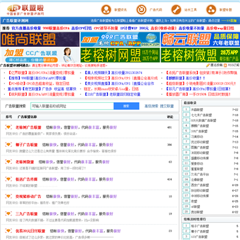Click the --->添加 link in blue bar
Image resolution: width=240 pixels, height=240 pixels.
point(229,21)
